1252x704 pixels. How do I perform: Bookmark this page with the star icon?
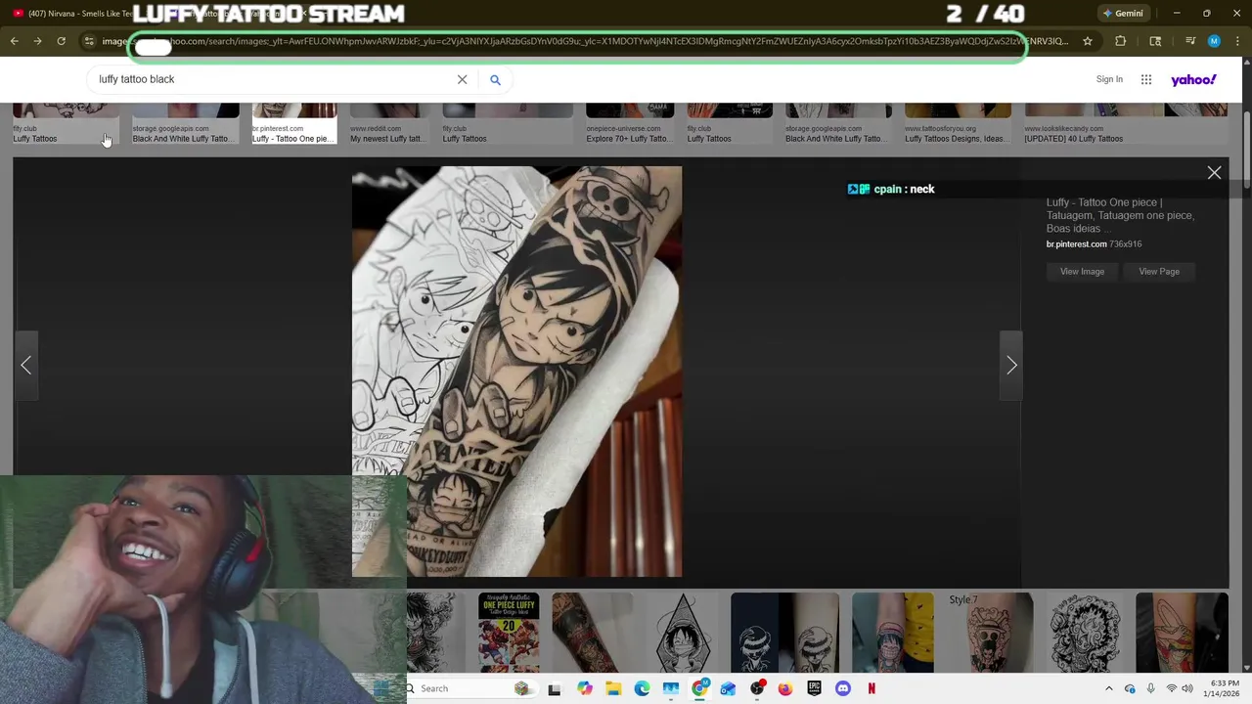pyautogui.click(x=1088, y=41)
